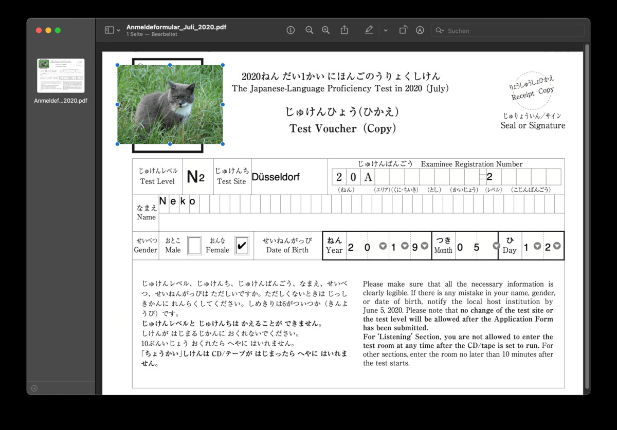Click the Suchen search field
The width and height of the screenshot is (617, 430).
pyautogui.click(x=506, y=30)
